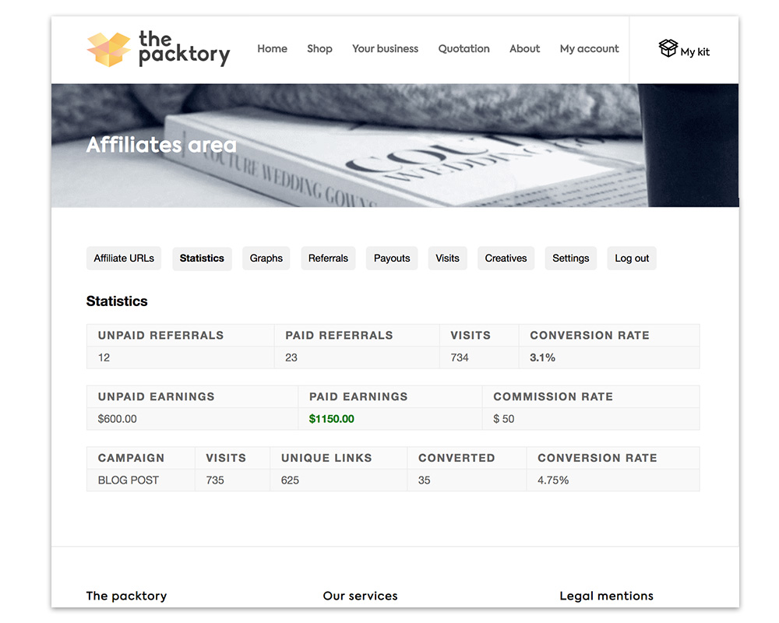
Task: Click Our services footer heading
Action: 360,596
